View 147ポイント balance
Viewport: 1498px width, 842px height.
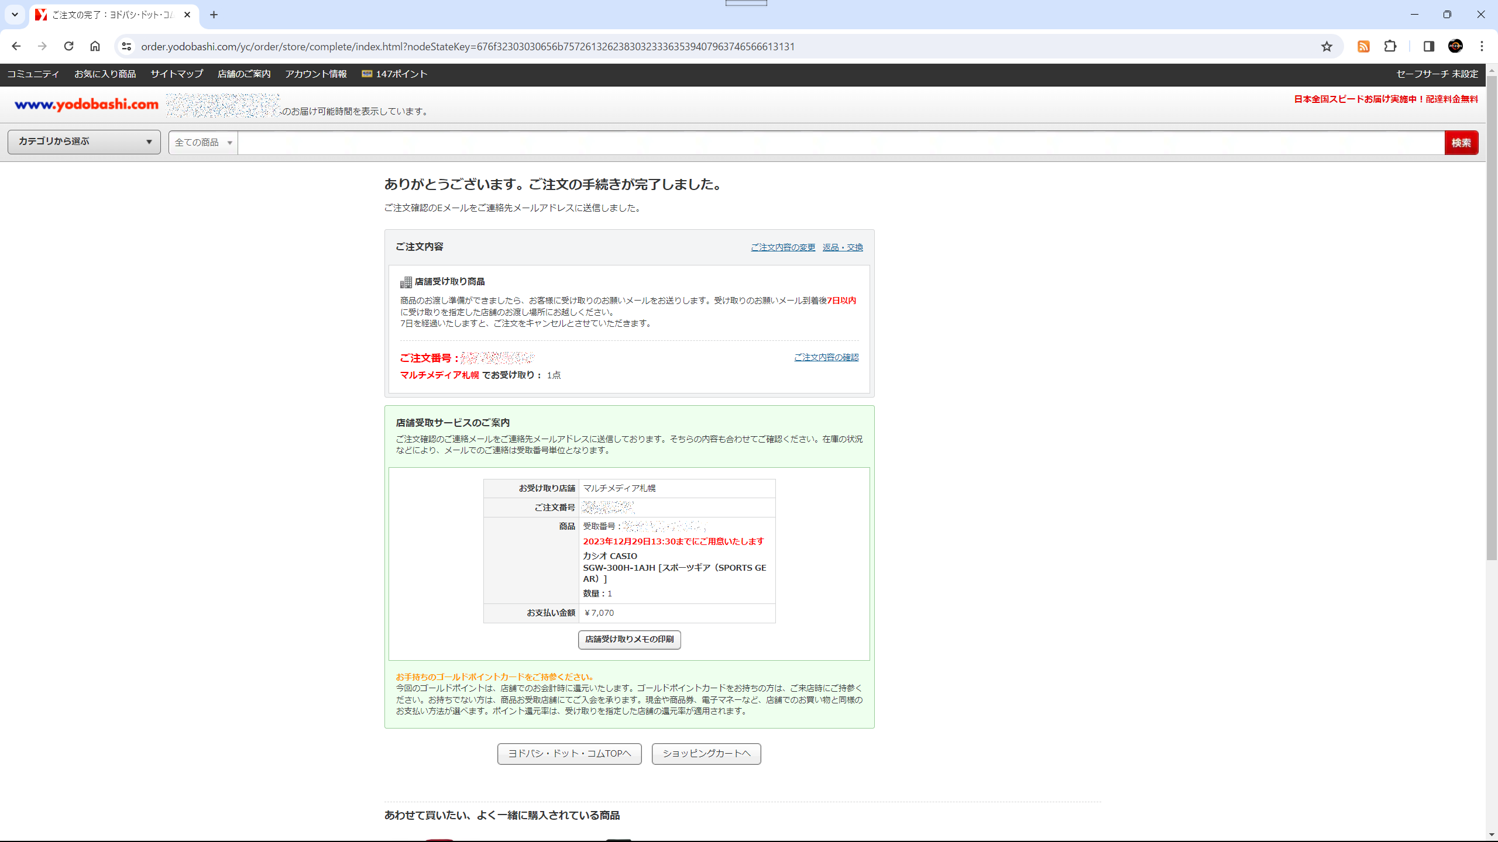pos(401,74)
